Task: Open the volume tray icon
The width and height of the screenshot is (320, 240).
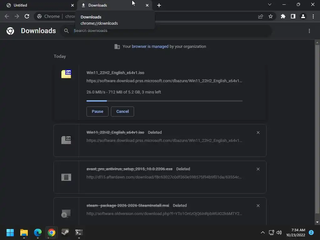Action: 279,232
